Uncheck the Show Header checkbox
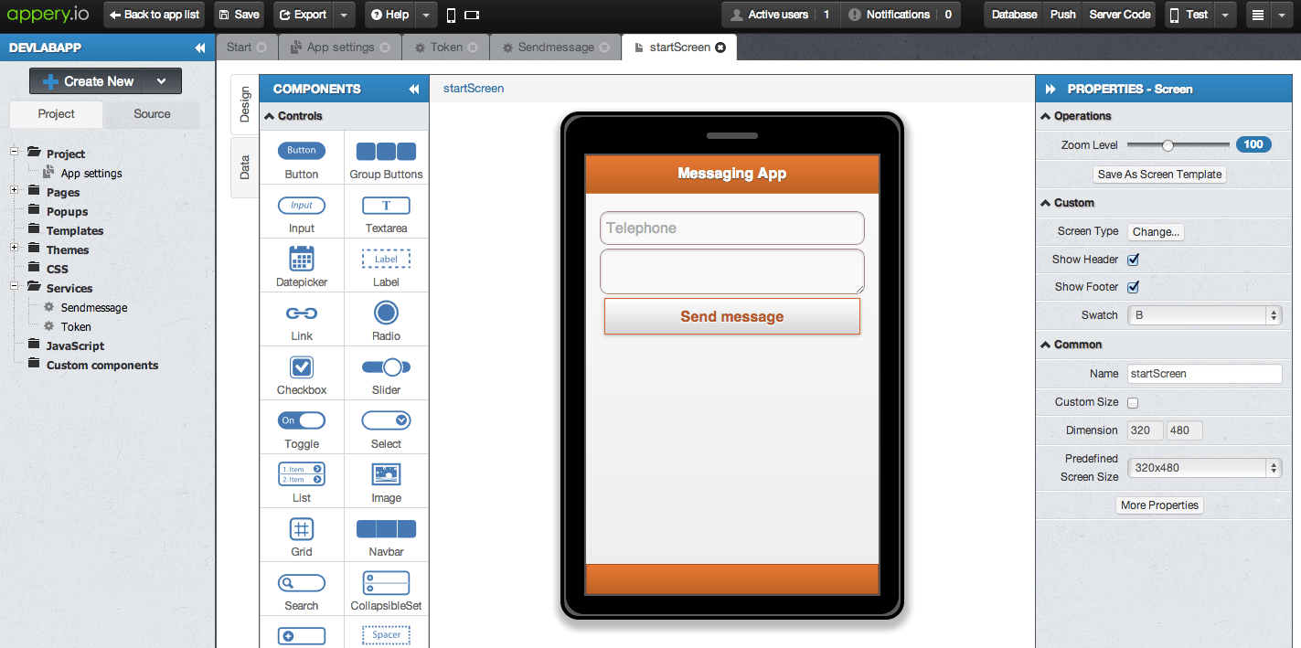The image size is (1301, 648). point(1133,260)
